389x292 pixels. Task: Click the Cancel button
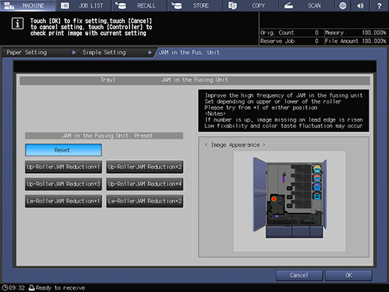[299, 275]
